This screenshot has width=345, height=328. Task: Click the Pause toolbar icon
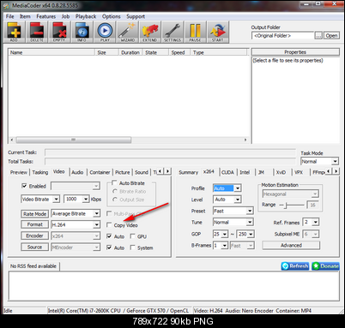[x=195, y=32]
